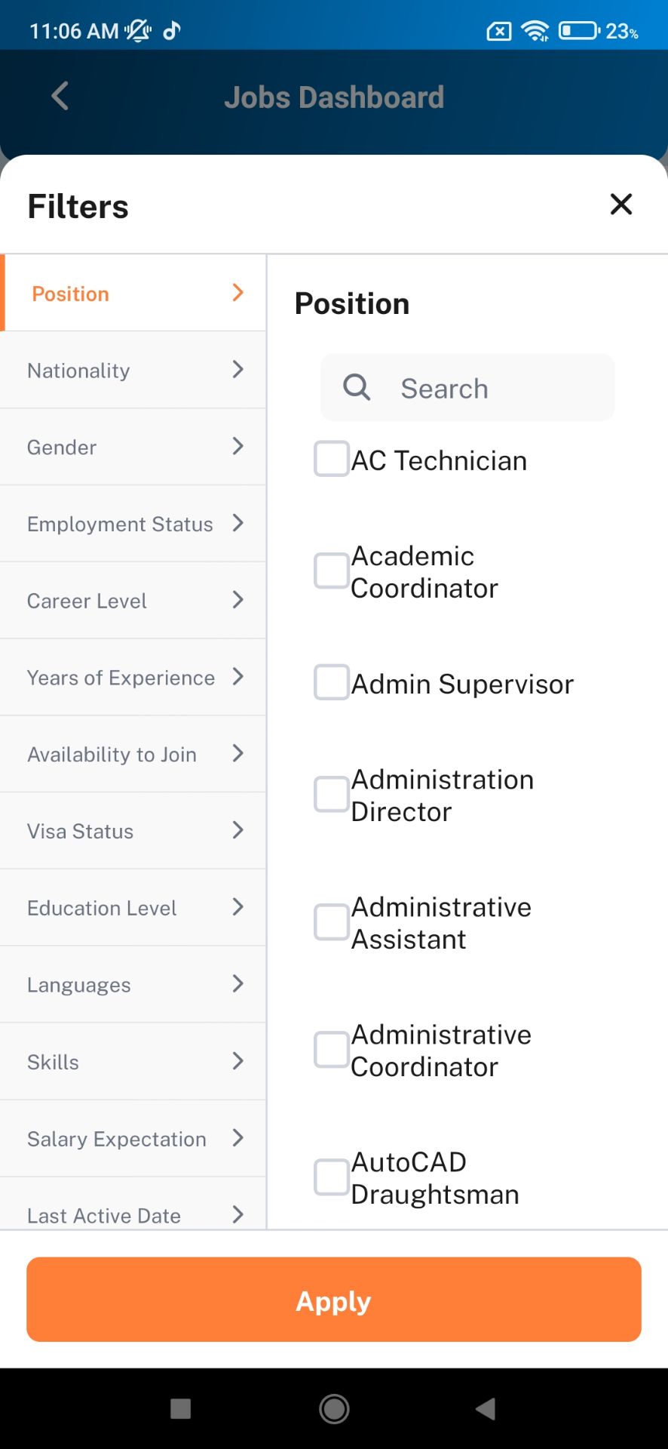Screen dimensions: 668x1449
Task: Tap Android recent apps square button
Action: point(181,1408)
